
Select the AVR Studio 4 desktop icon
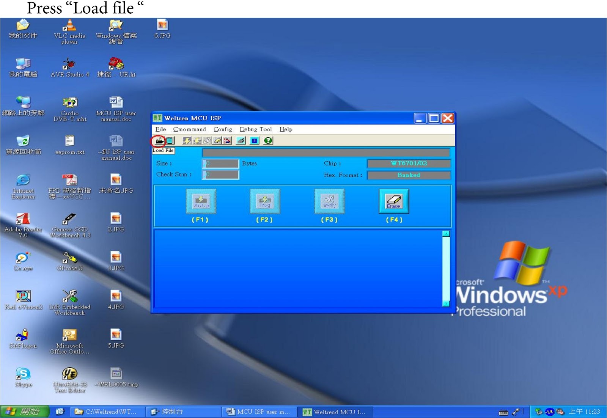(70, 68)
